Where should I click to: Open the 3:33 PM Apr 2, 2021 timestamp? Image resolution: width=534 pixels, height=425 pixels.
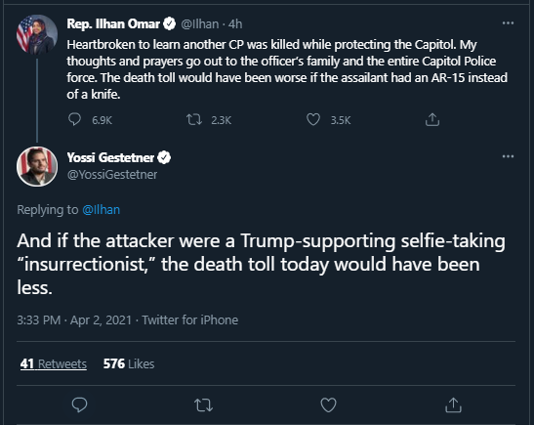click(74, 320)
